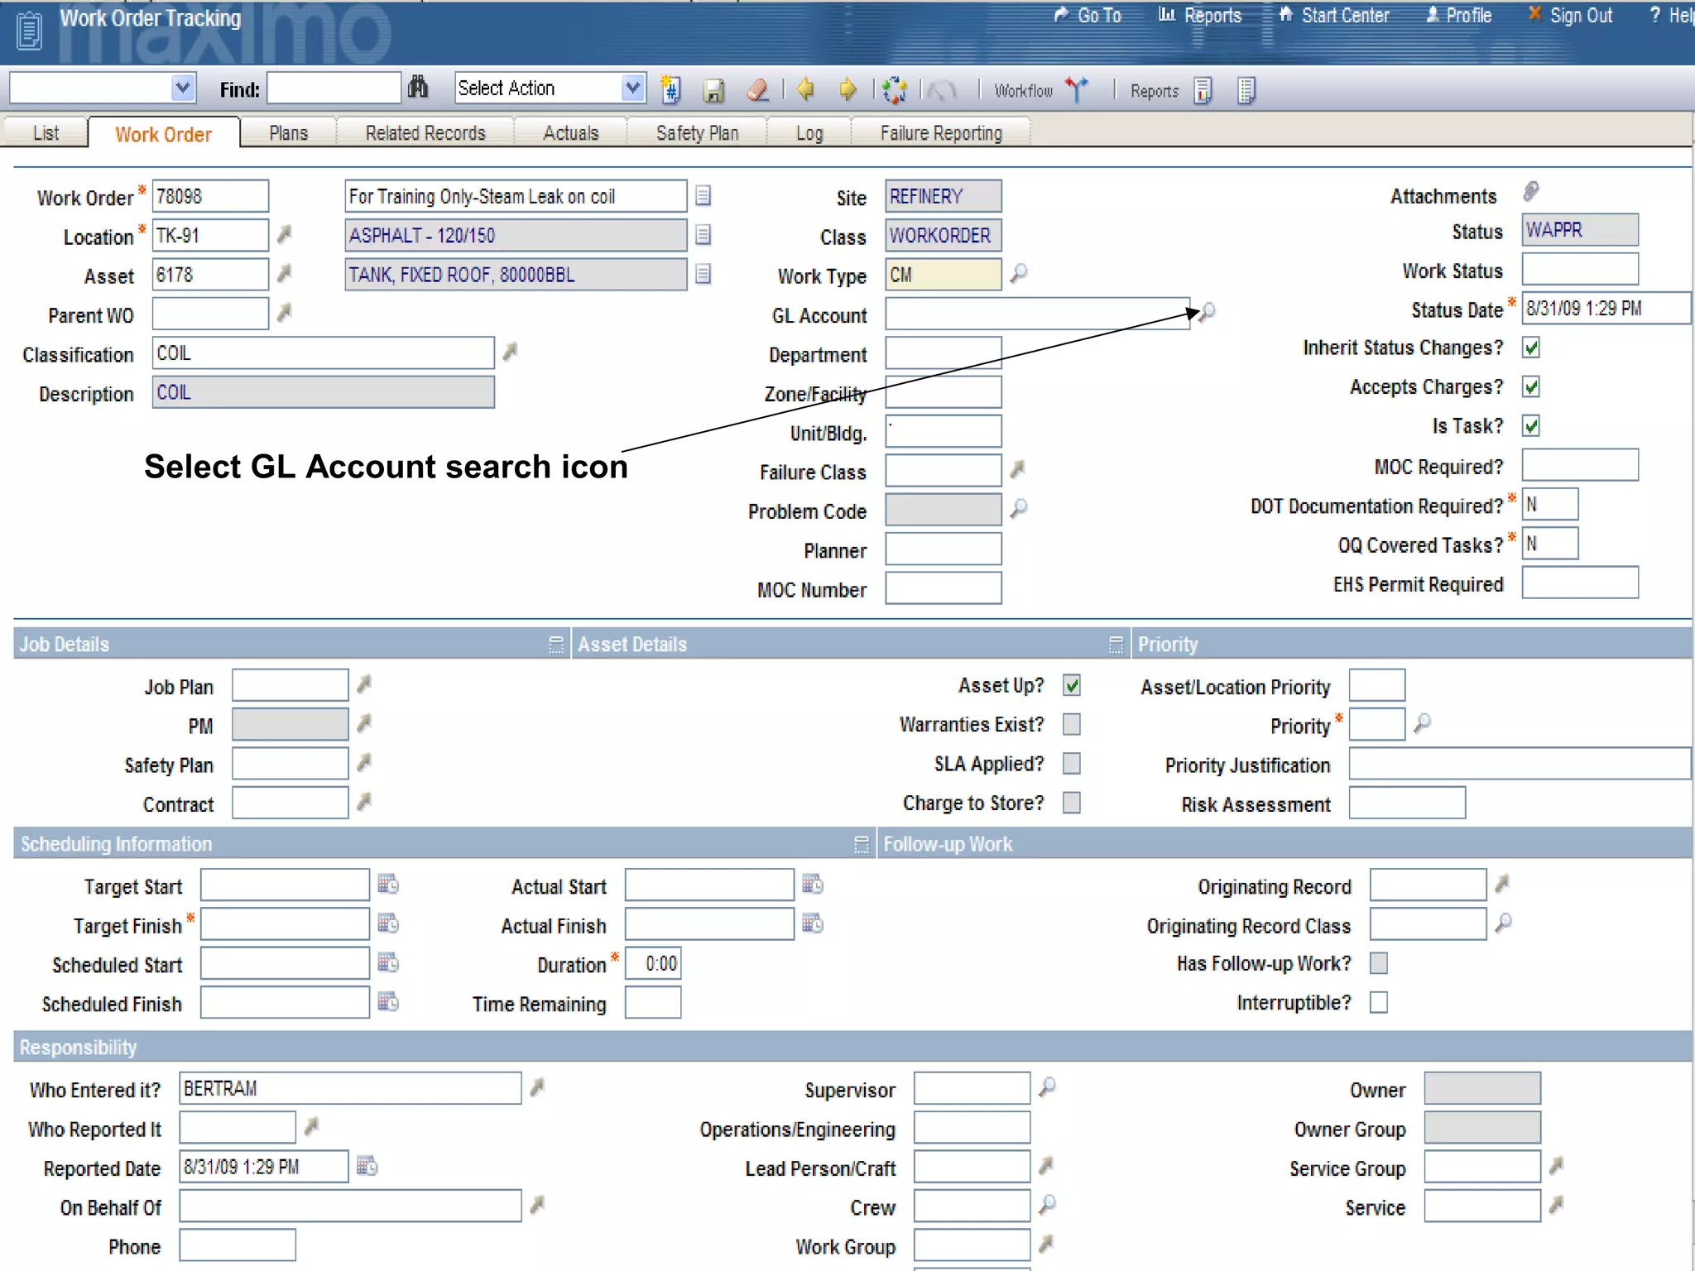Image resolution: width=1695 pixels, height=1271 pixels.
Task: Open the Safety Plan tab
Action: tap(697, 133)
